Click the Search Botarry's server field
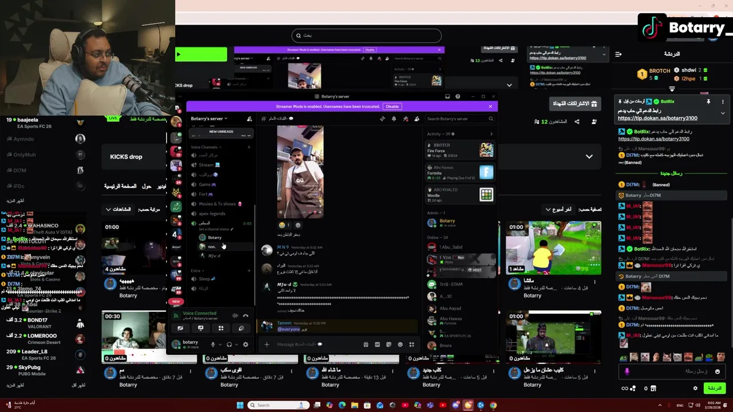Viewport: 733px width, 412px height. point(460,119)
